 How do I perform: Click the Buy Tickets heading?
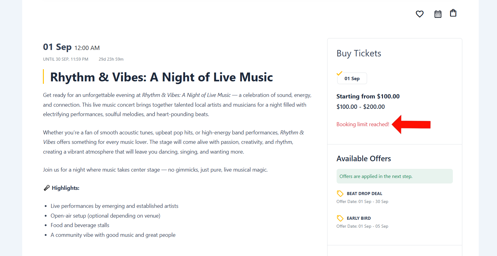click(x=359, y=53)
